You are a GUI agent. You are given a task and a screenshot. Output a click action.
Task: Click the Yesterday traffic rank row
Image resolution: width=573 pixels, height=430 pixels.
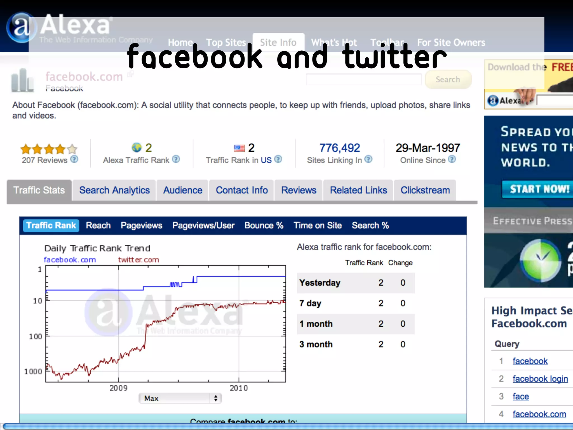(356, 283)
